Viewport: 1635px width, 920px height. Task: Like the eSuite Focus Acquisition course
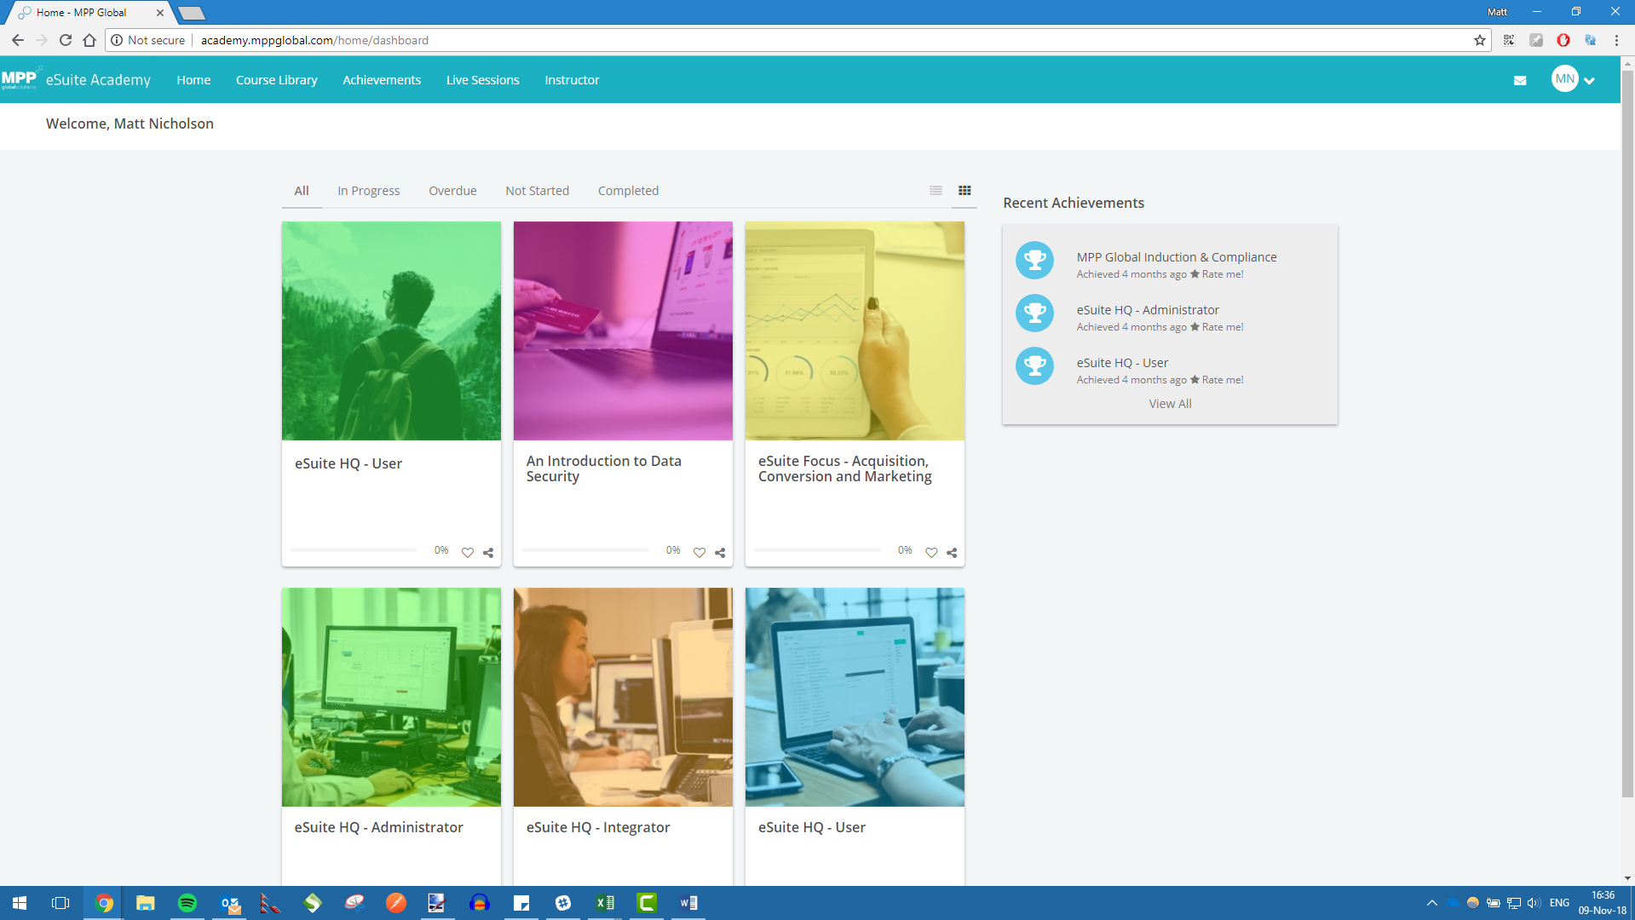coord(931,553)
